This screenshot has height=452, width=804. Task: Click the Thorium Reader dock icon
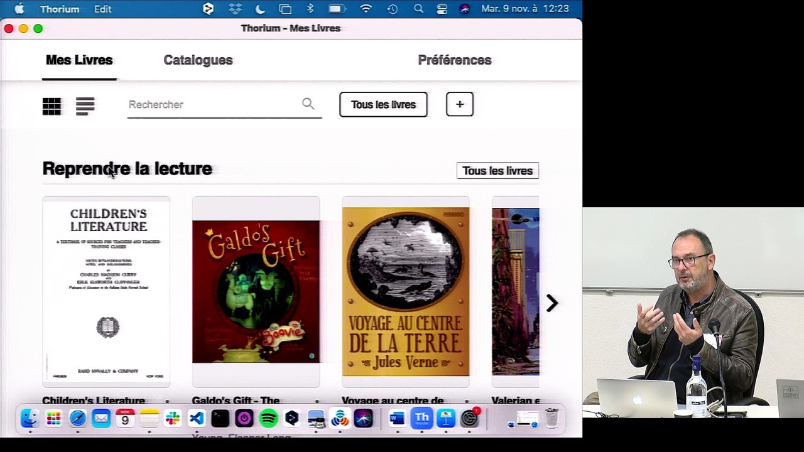pos(421,418)
